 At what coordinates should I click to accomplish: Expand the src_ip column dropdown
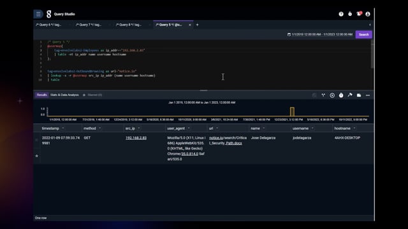pyautogui.click(x=139, y=128)
